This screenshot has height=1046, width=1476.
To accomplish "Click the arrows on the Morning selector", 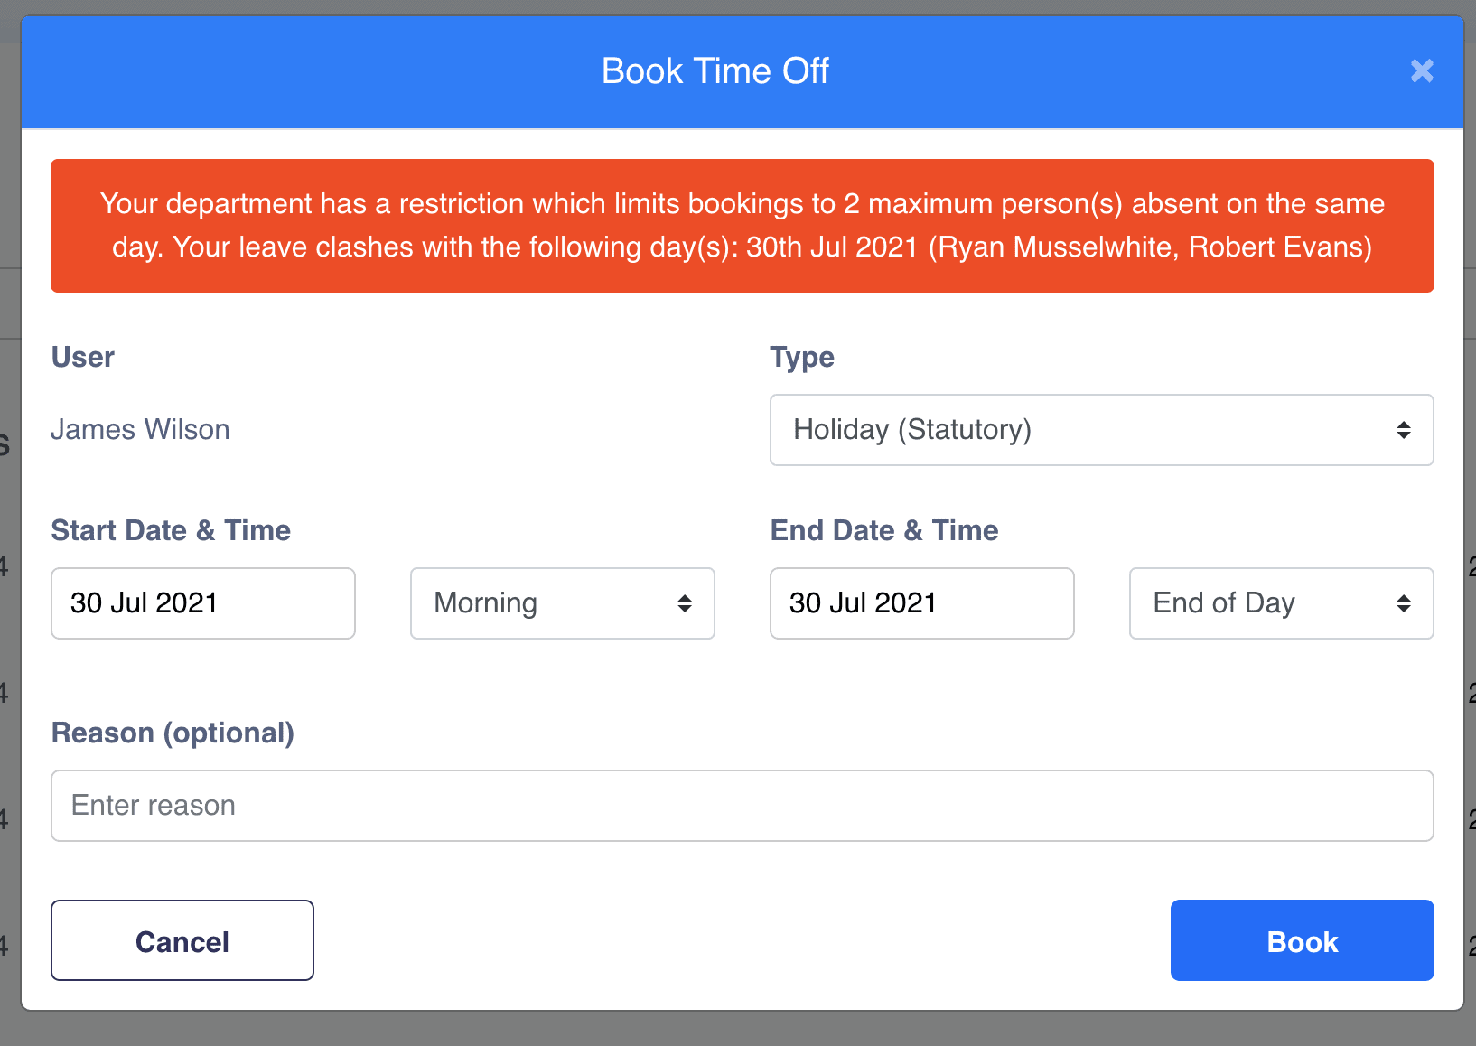I will [685, 603].
